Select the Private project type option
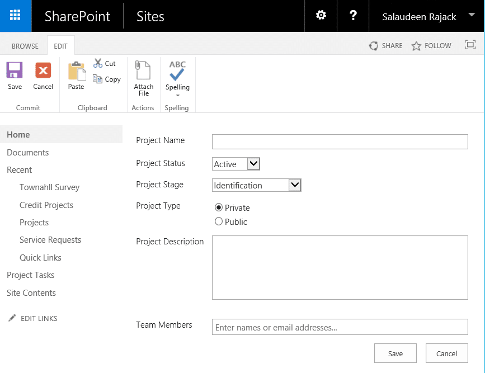485x373 pixels. point(219,207)
